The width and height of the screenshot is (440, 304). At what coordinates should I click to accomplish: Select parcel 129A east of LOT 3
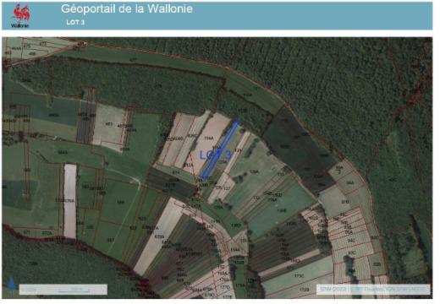[x=254, y=171]
